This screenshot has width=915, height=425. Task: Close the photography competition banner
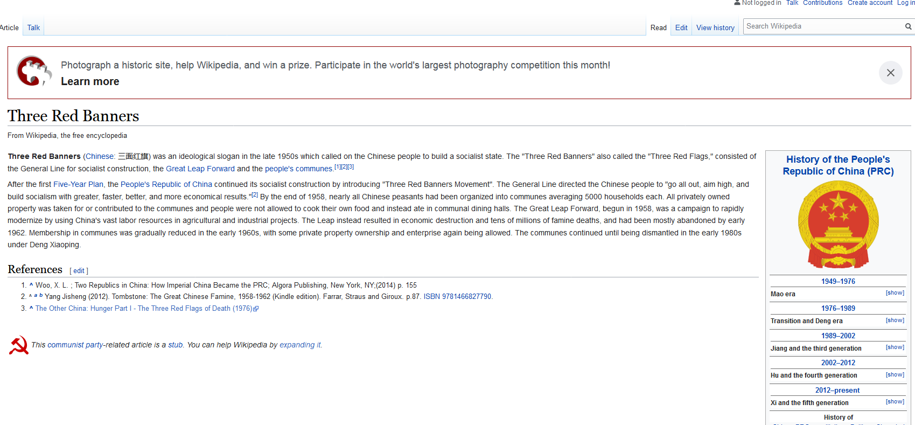tap(890, 73)
